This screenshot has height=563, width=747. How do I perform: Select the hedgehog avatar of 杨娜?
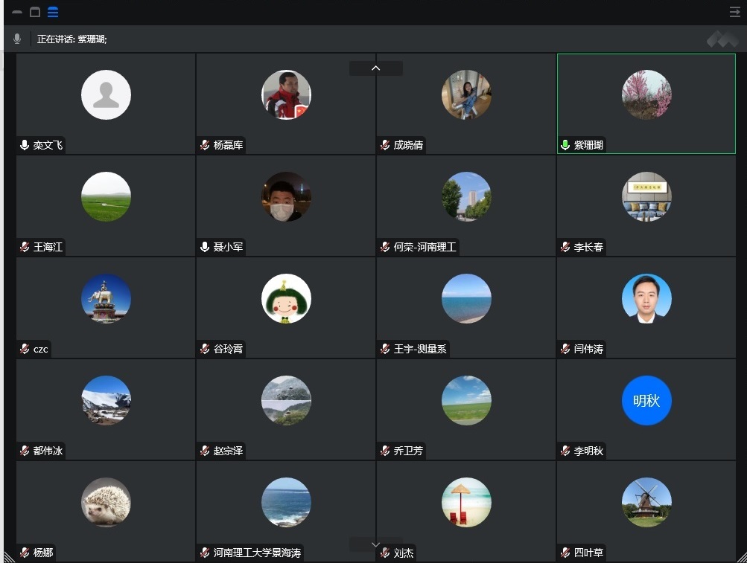coord(106,503)
